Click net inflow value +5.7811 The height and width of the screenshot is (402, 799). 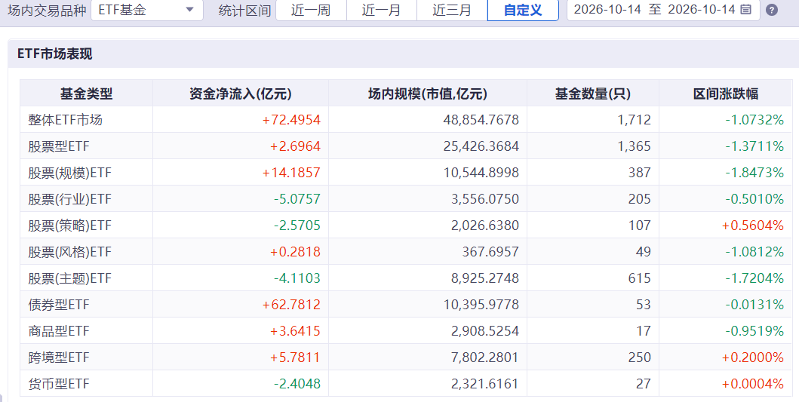(296, 358)
